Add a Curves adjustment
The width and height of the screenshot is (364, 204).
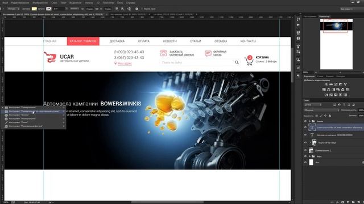click(x=336, y=84)
